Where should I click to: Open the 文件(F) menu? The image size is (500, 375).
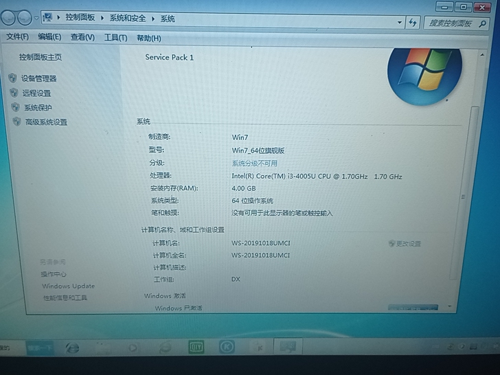(x=18, y=36)
